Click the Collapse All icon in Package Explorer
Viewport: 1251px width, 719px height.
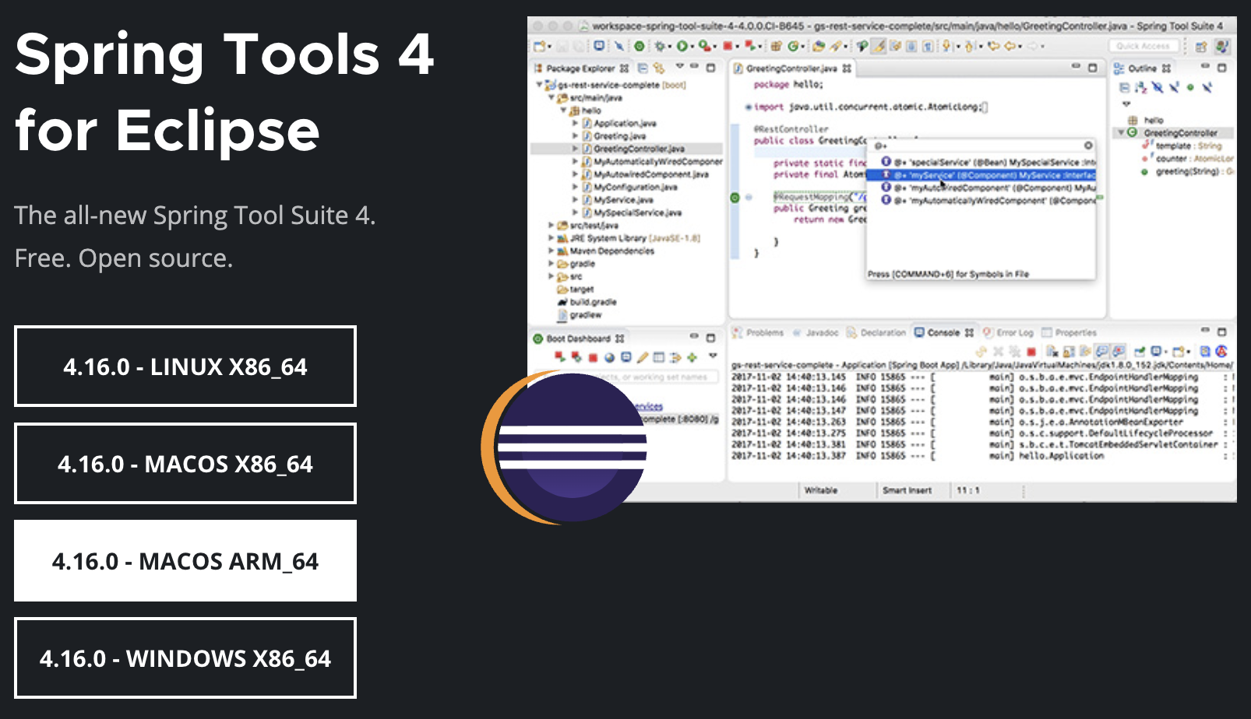(643, 68)
